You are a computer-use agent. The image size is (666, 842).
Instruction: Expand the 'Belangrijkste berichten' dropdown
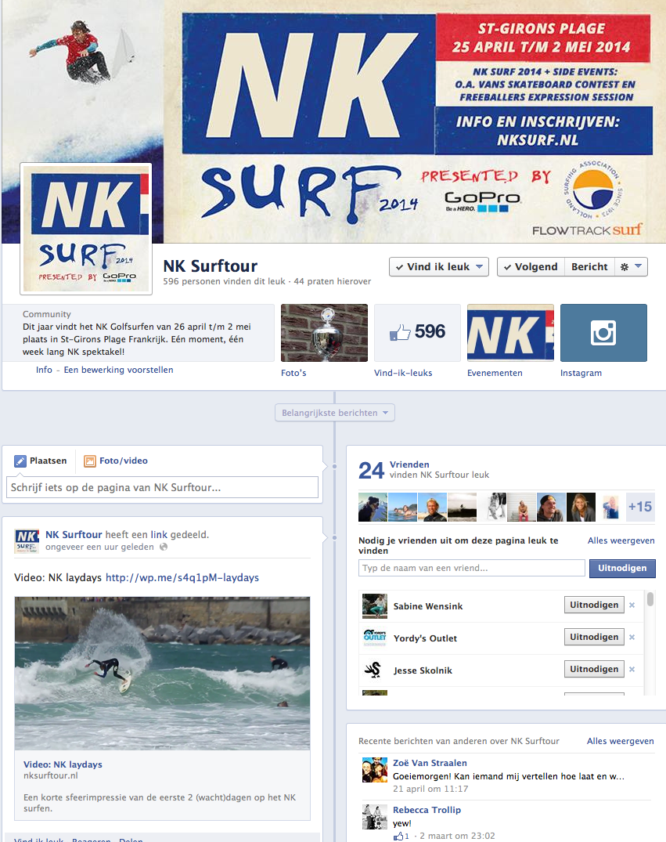[x=335, y=413]
